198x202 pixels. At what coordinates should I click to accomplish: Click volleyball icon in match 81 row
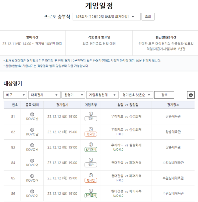point(32,114)
